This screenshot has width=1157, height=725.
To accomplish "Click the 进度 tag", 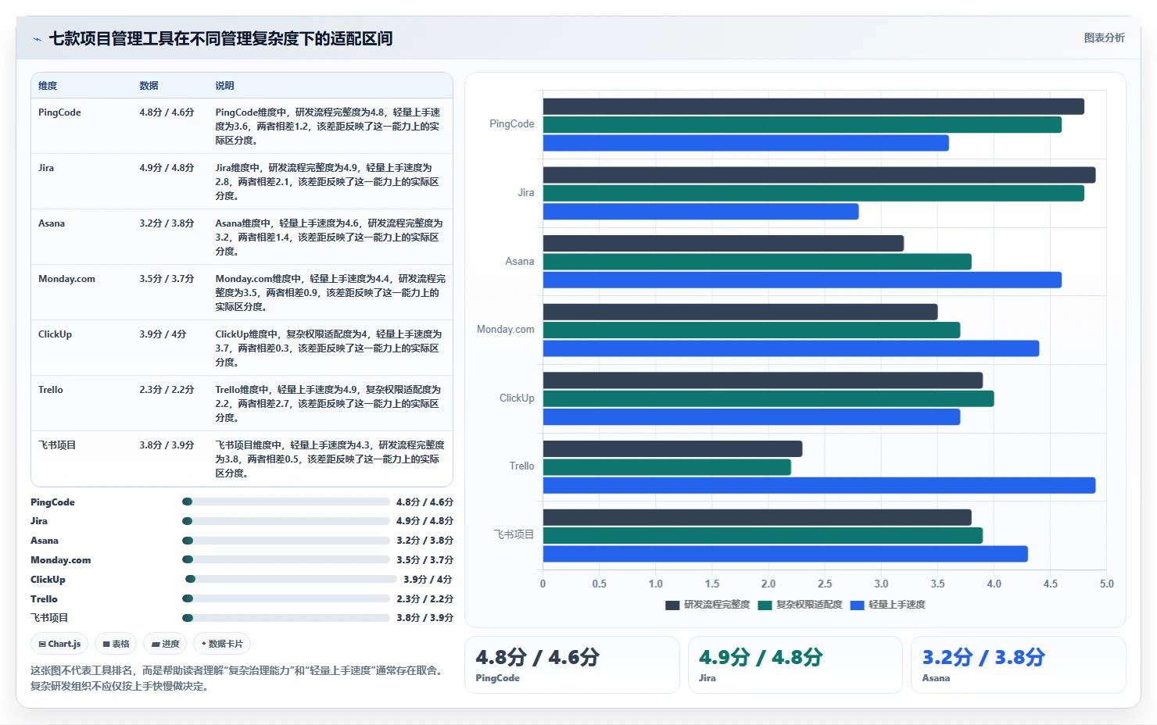I will click(x=165, y=644).
